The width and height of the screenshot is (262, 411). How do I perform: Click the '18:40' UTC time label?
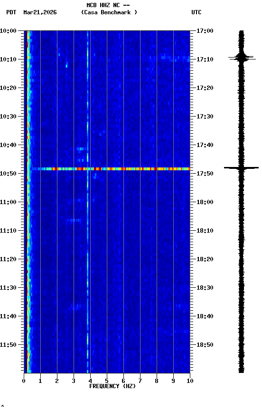[205, 317]
